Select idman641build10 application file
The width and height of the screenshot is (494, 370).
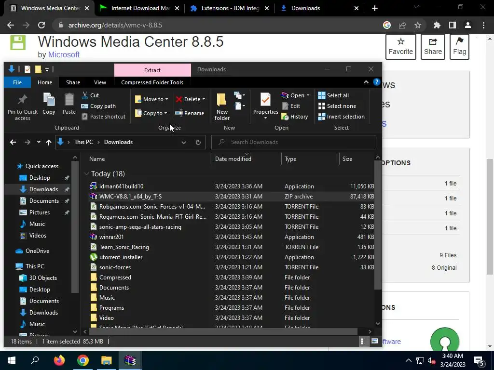tap(231, 186)
